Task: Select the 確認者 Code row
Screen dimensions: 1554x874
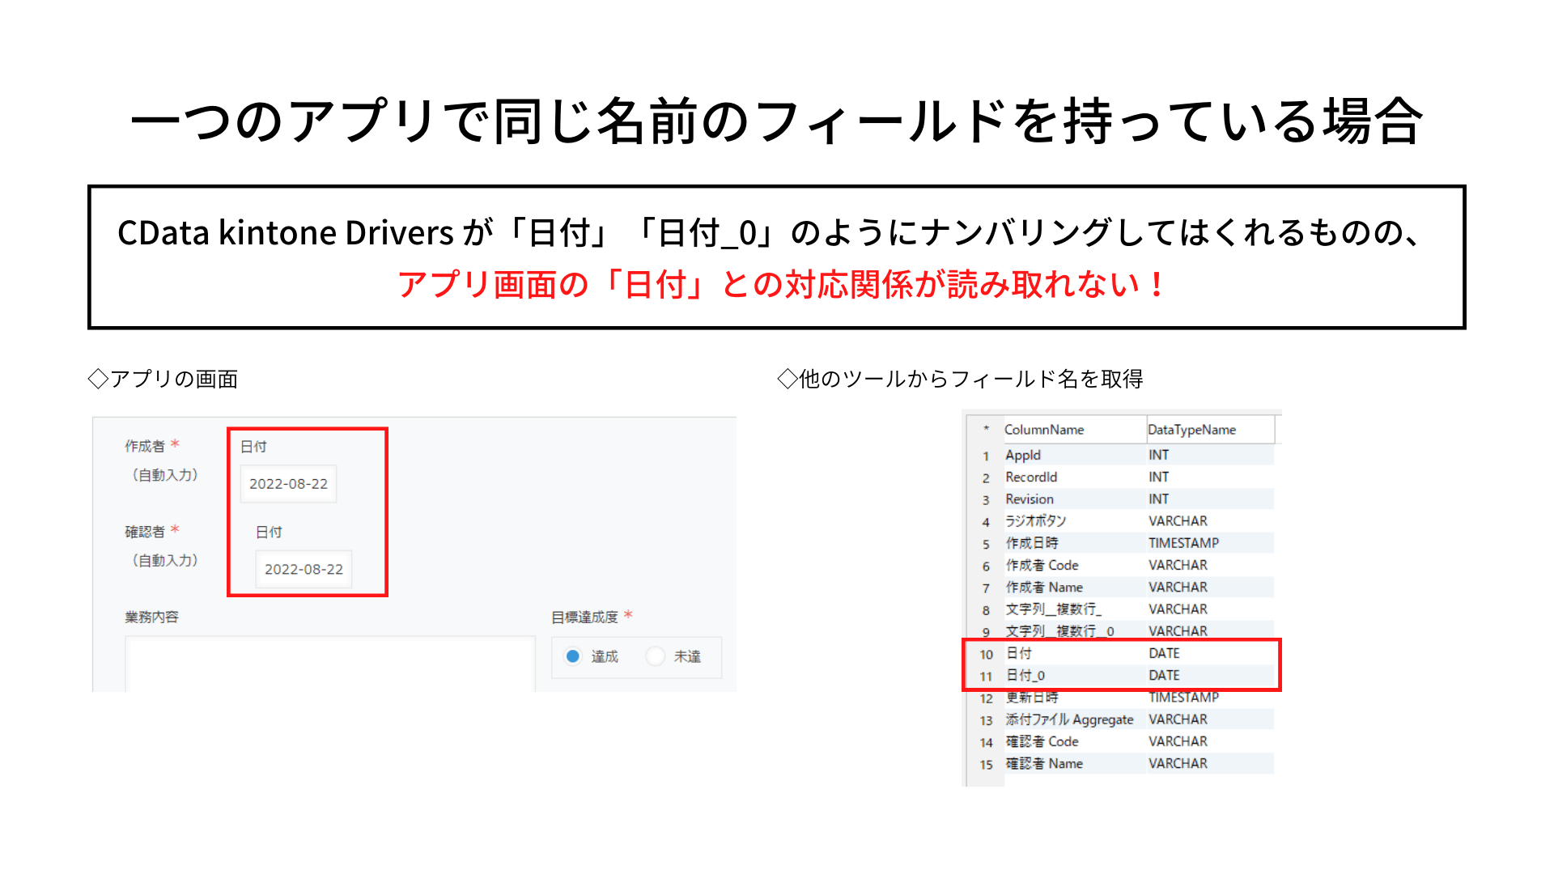Action: tap(1042, 741)
